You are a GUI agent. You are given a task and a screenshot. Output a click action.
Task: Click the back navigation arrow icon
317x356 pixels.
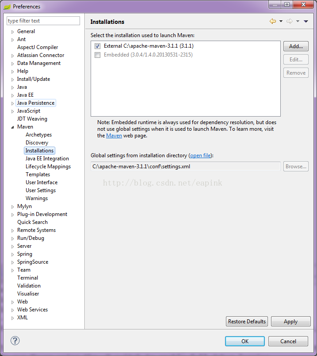click(x=273, y=21)
